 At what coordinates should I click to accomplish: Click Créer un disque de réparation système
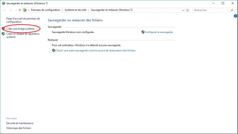pos(23,35)
